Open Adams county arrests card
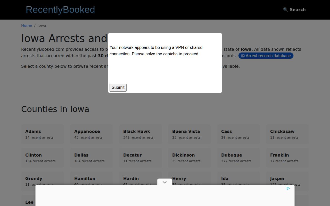 pos(43,134)
